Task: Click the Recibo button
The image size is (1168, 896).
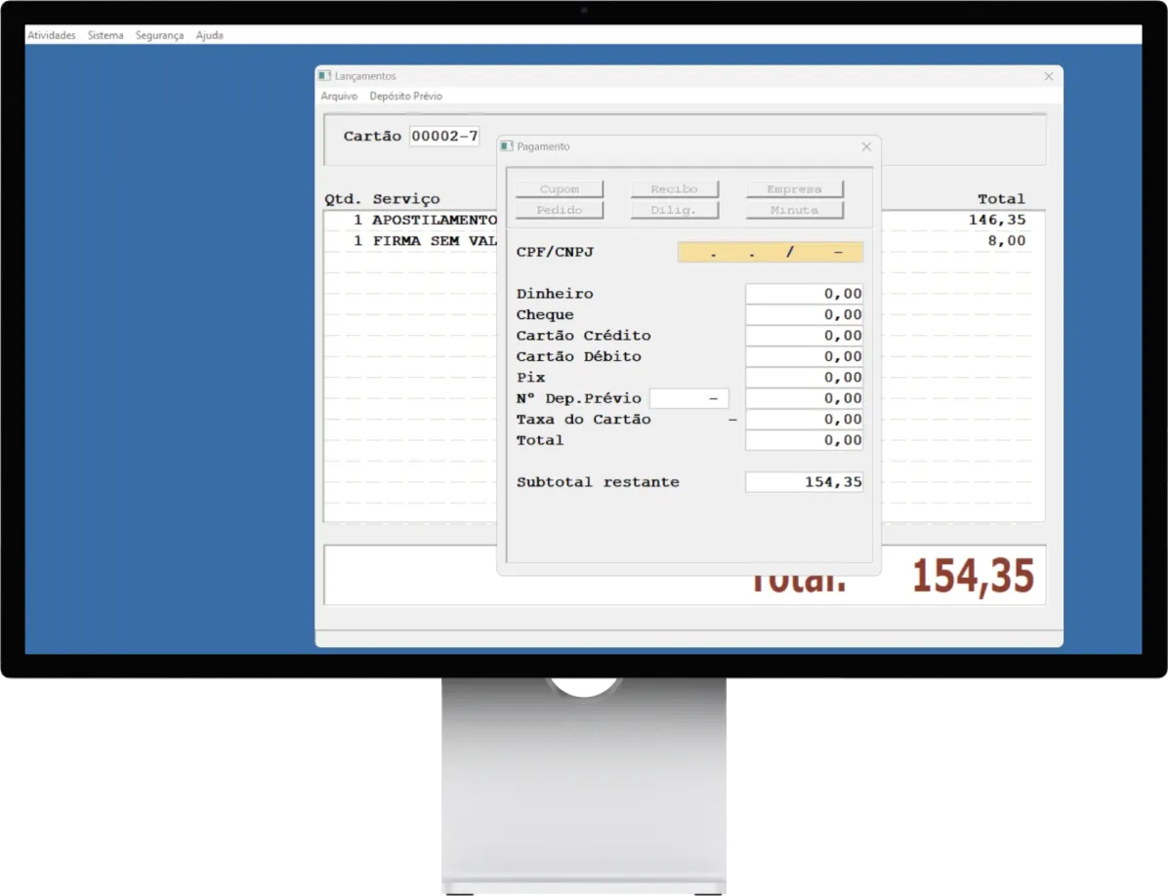Action: coord(674,189)
